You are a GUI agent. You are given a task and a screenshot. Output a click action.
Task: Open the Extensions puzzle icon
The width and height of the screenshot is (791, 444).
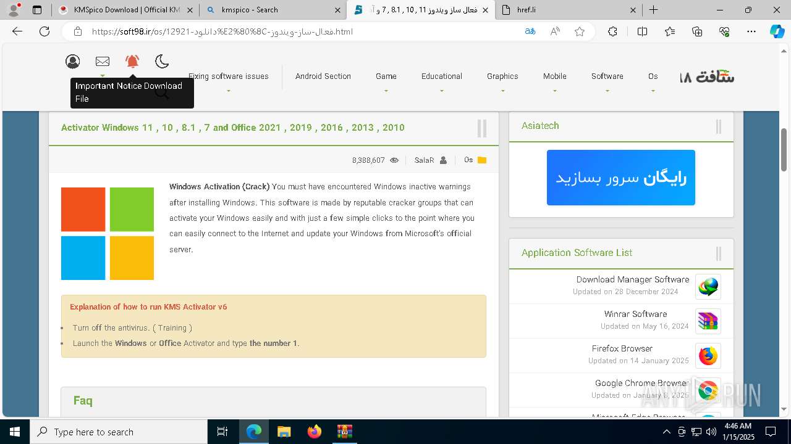612,31
